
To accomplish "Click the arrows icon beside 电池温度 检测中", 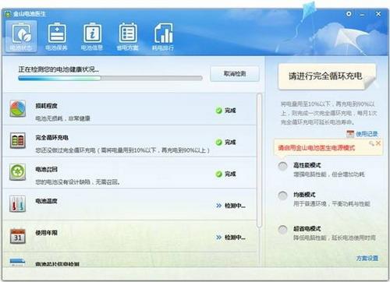I will coord(219,206).
